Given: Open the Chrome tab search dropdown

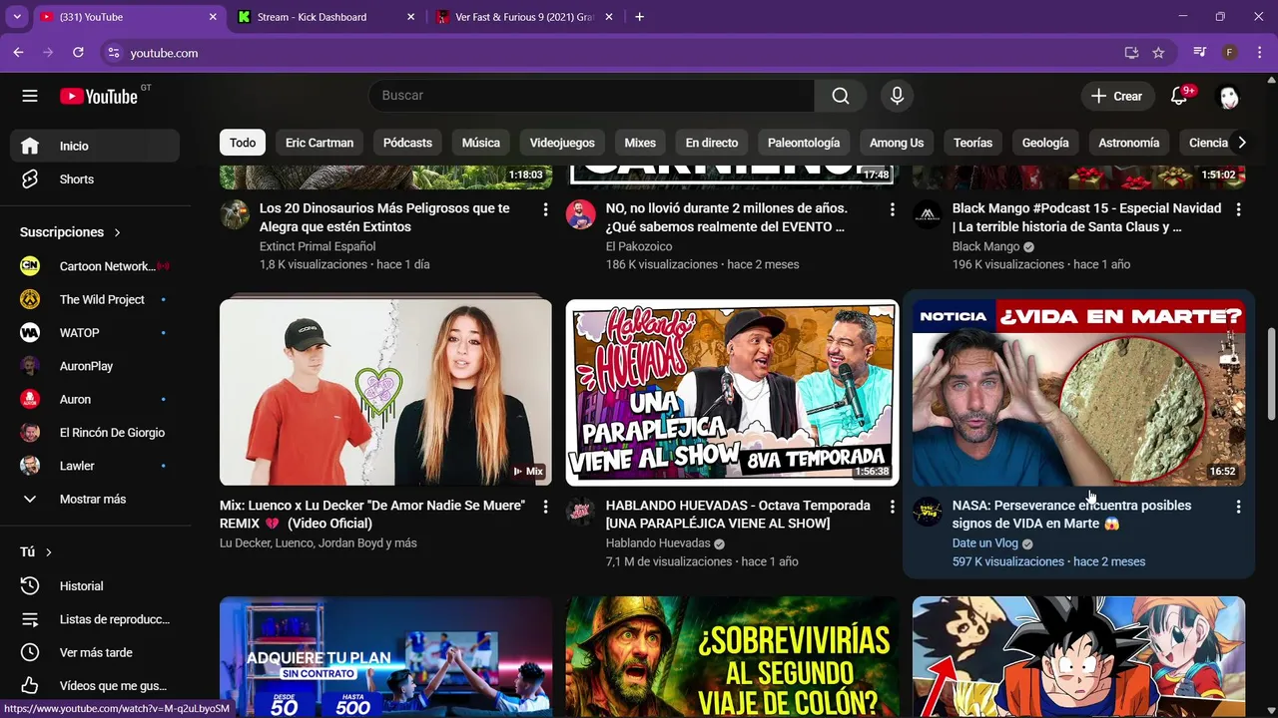Looking at the screenshot, I should point(17,17).
